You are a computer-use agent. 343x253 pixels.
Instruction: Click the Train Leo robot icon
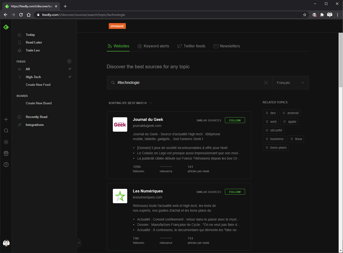point(20,50)
